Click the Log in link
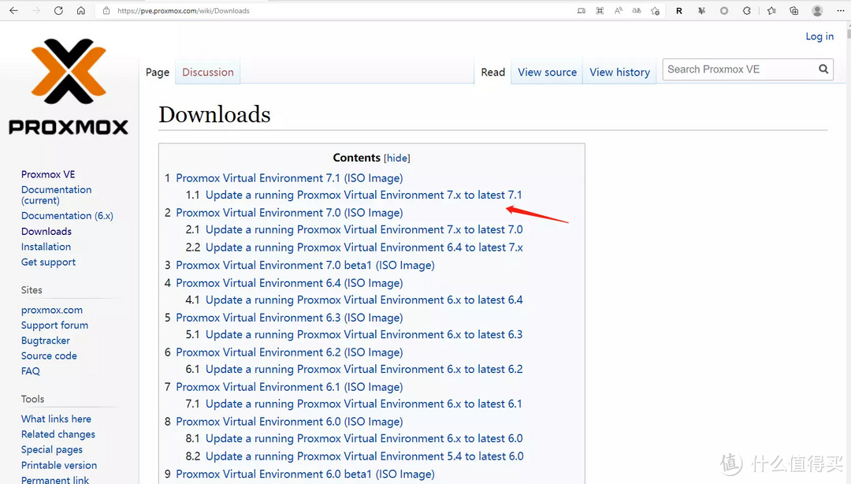Screen dimensions: 851x484 click(819, 36)
